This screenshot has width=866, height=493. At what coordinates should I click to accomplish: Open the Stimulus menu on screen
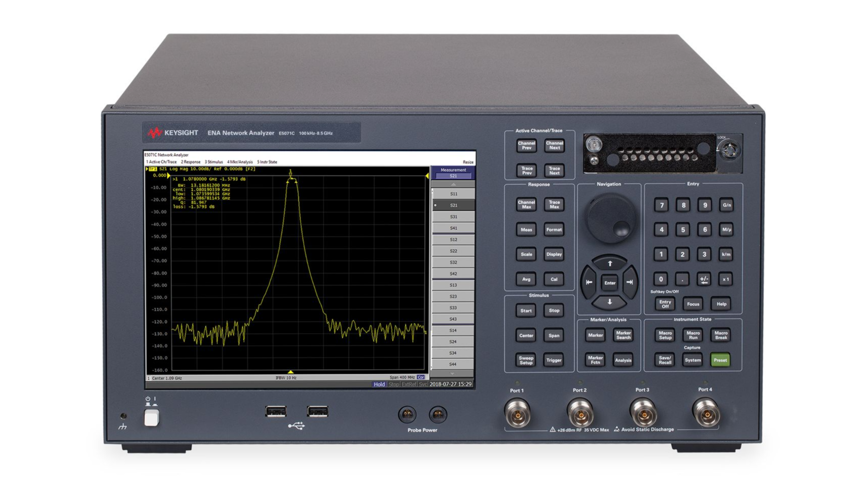[x=214, y=162]
